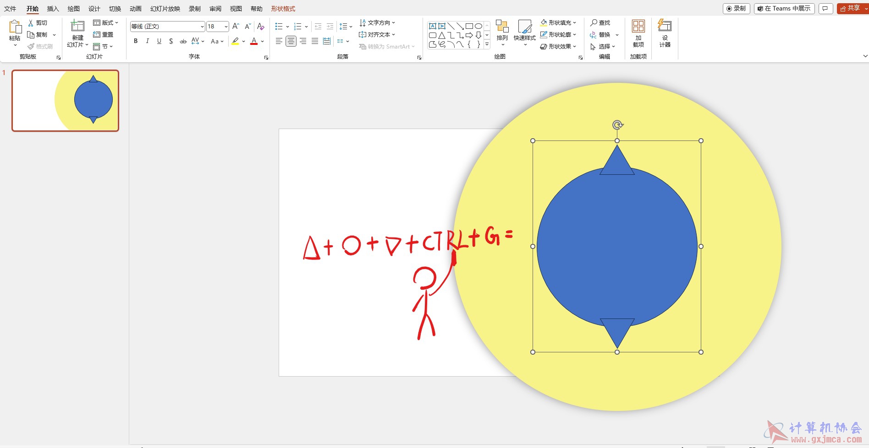The width and height of the screenshot is (869, 448).
Task: Click the Justify alignment icon
Action: point(315,41)
